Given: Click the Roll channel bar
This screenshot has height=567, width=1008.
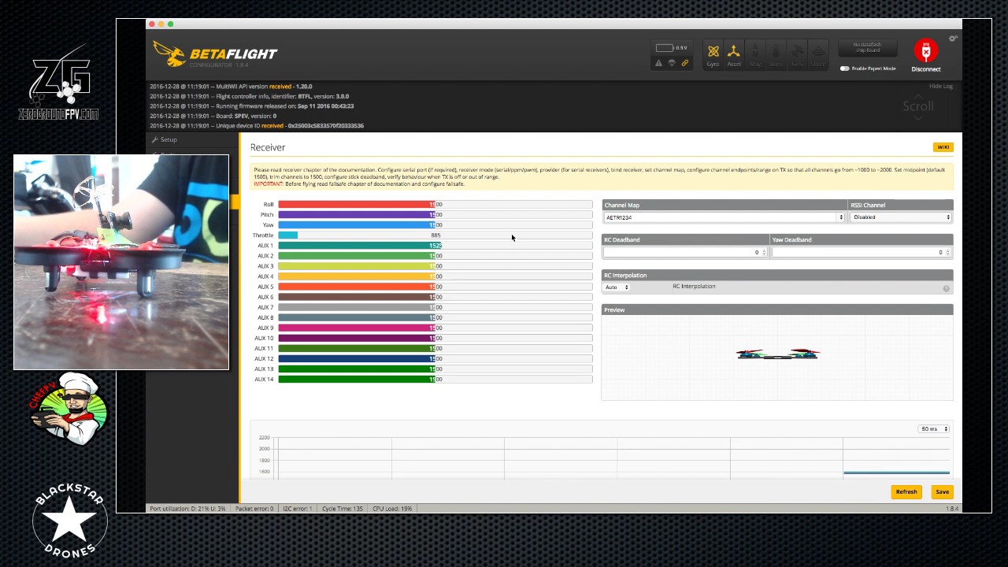Looking at the screenshot, I should click(435, 205).
